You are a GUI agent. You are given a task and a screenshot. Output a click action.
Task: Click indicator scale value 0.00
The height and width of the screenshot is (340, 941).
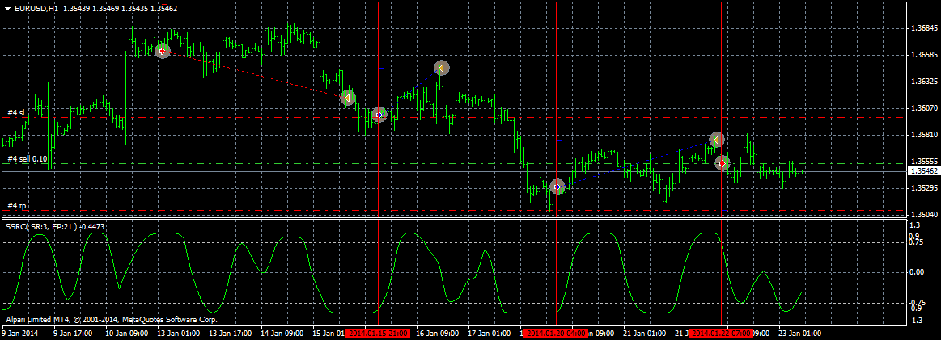point(917,272)
